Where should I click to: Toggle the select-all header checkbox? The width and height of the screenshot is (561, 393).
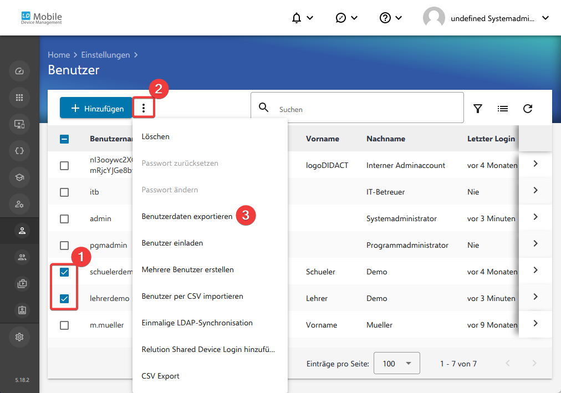click(x=64, y=139)
